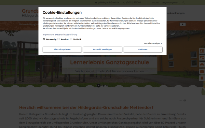Enable the Komfort cookies checkbox

coord(58,39)
